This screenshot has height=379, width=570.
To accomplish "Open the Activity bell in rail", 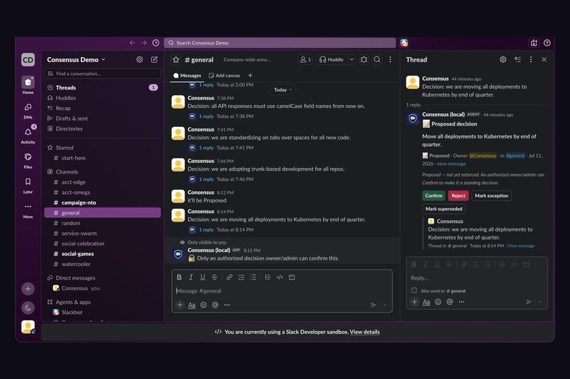I will [x=28, y=135].
